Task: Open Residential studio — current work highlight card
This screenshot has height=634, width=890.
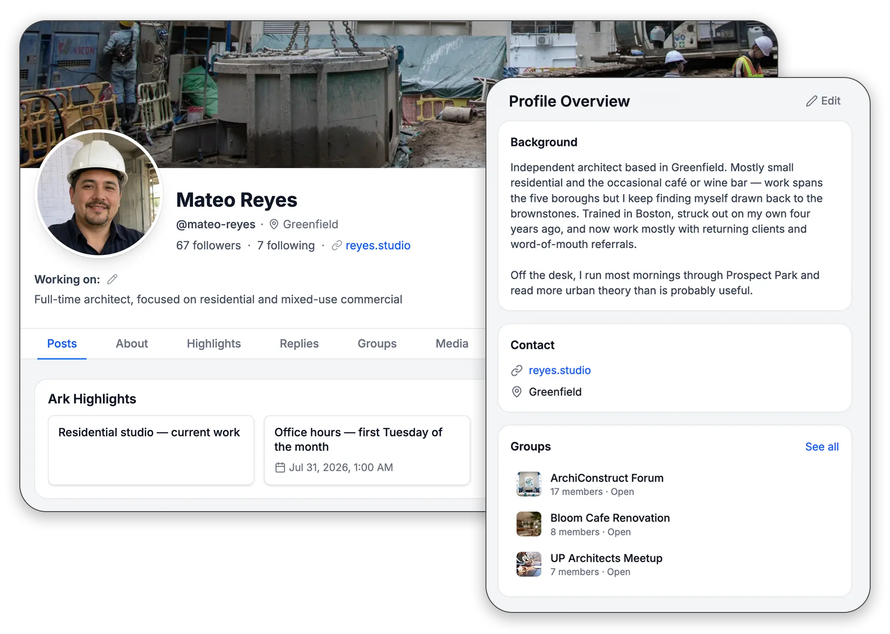Action: coord(151,450)
